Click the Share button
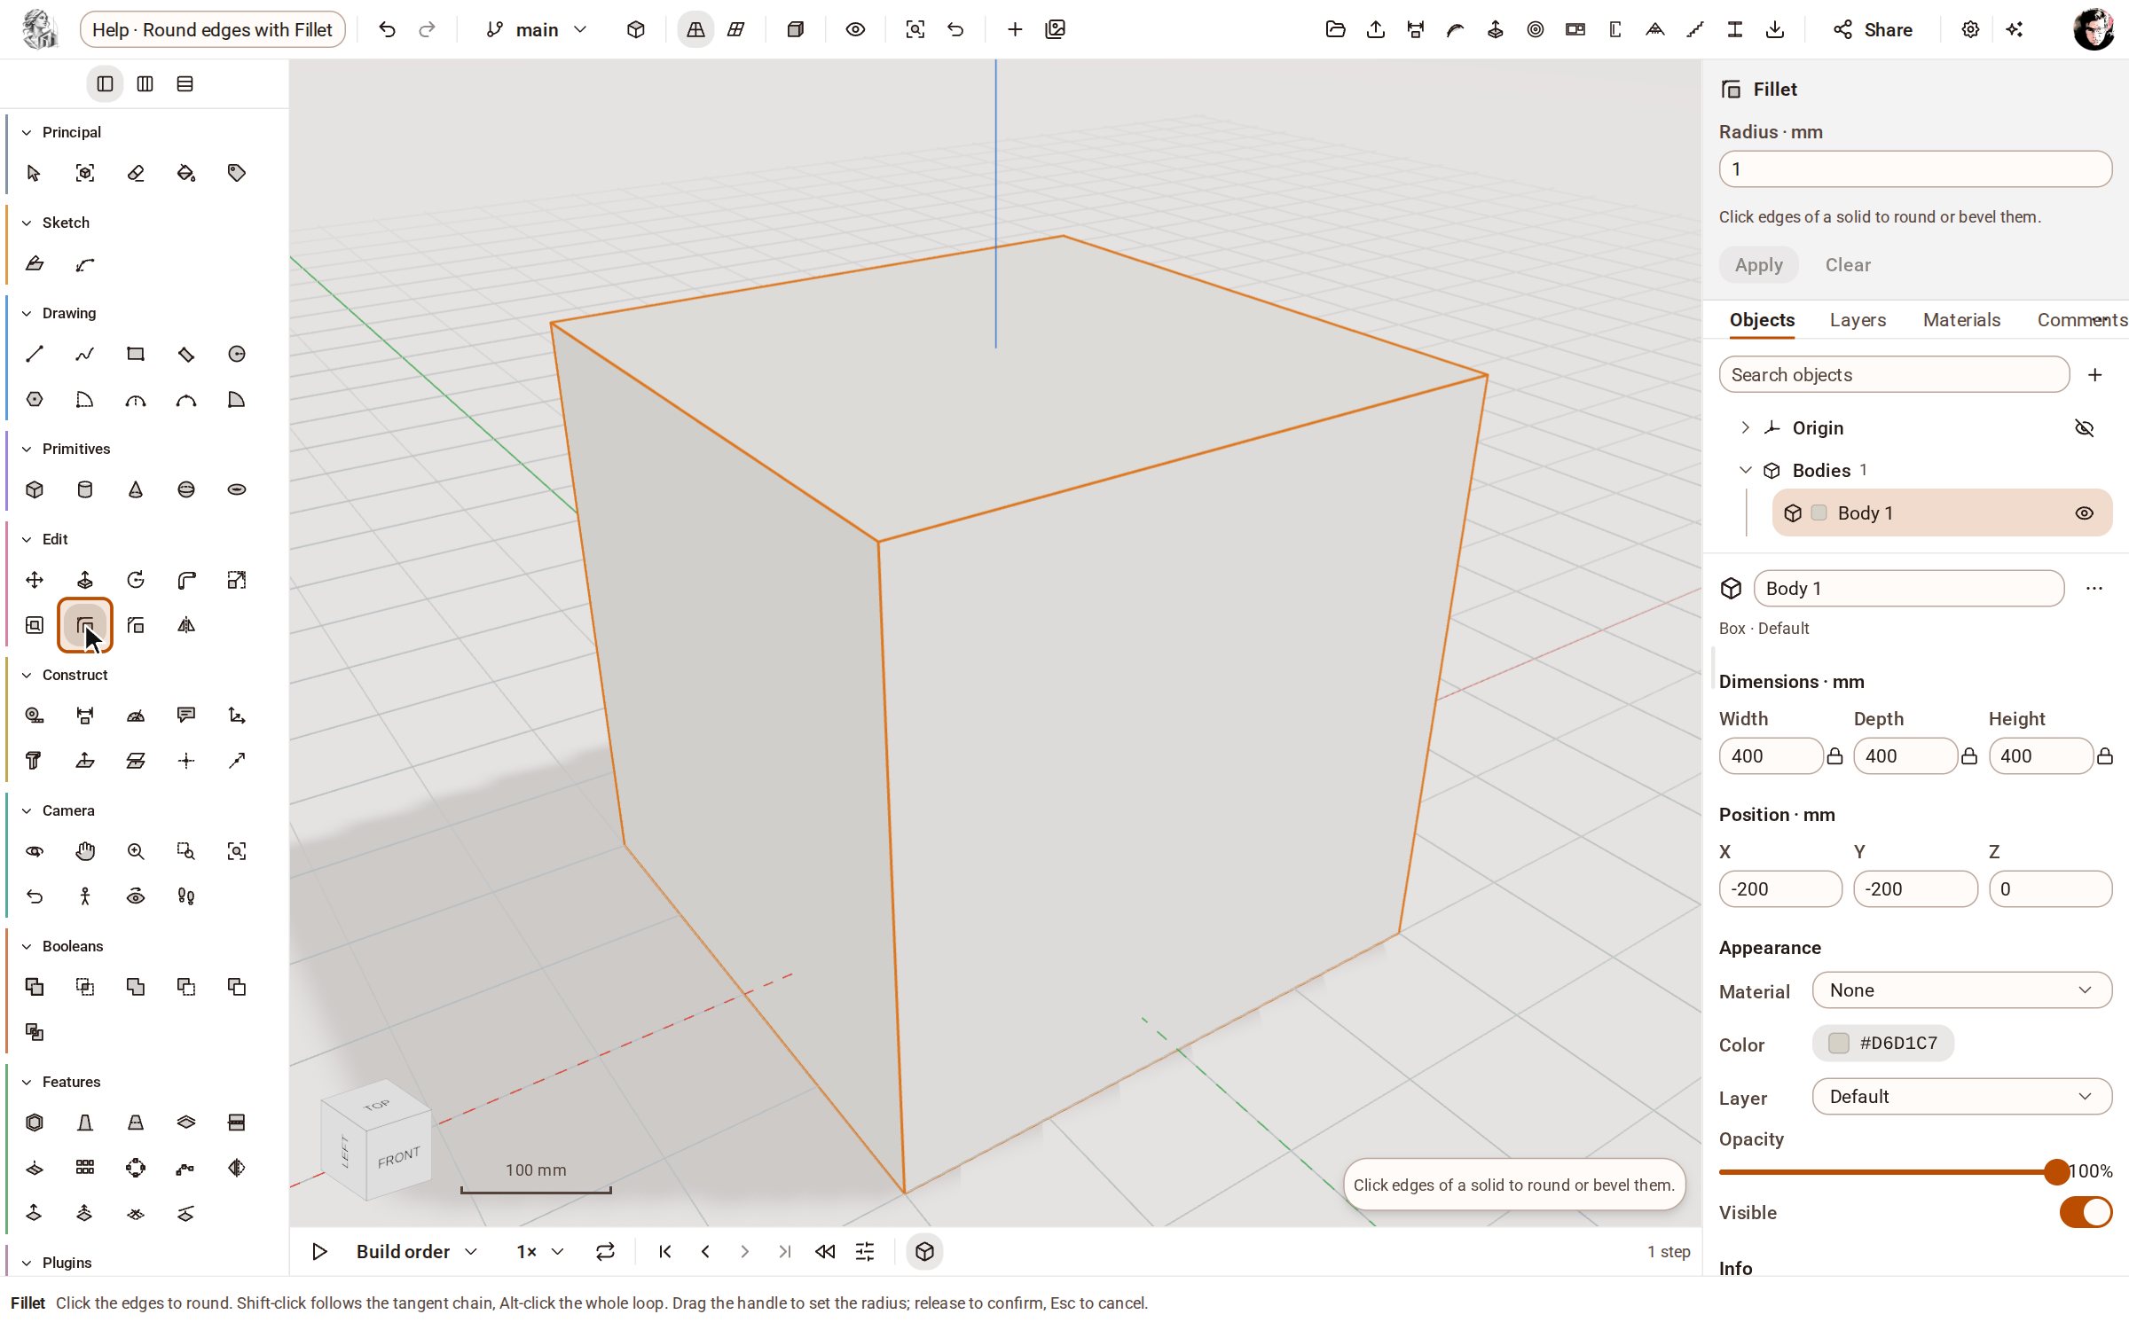This screenshot has height=1330, width=2129. [1874, 29]
